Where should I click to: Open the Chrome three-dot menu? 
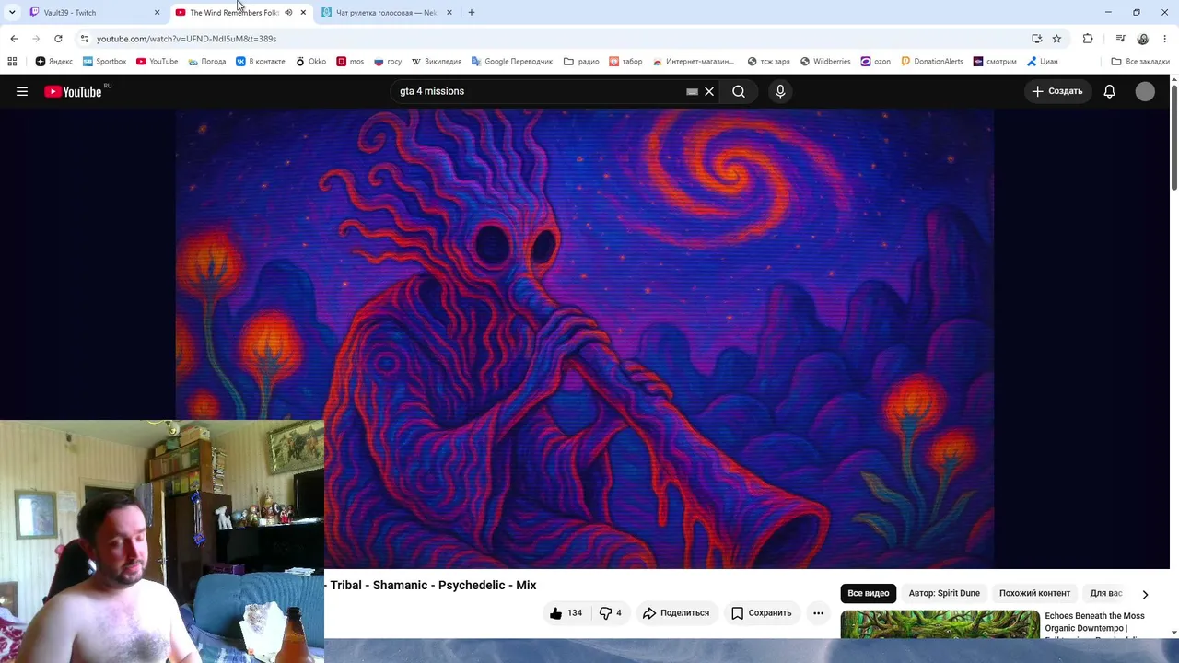[1165, 39]
